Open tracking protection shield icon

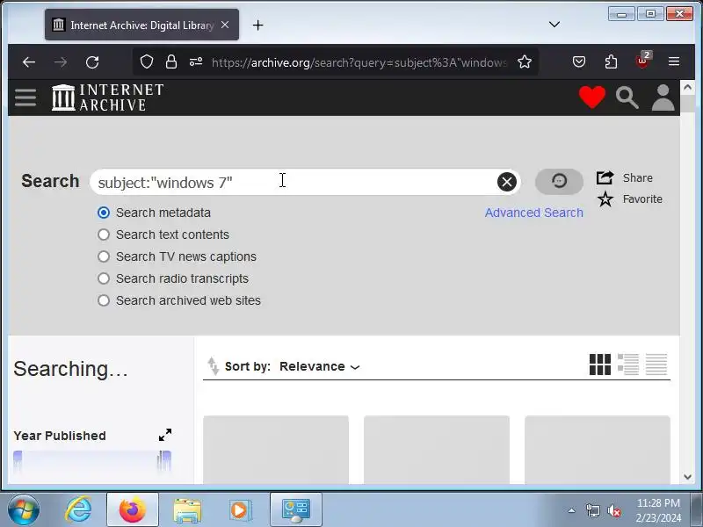[147, 61]
